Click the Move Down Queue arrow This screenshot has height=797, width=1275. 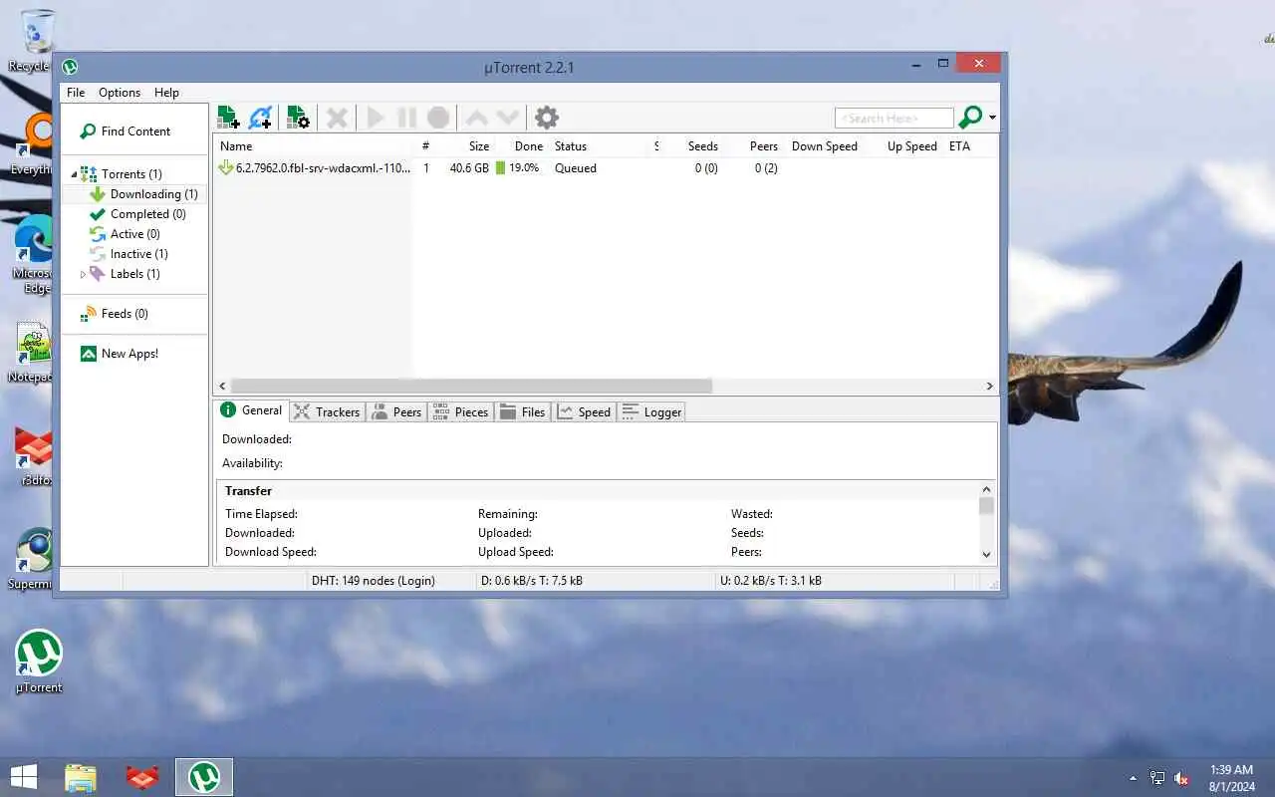click(508, 118)
